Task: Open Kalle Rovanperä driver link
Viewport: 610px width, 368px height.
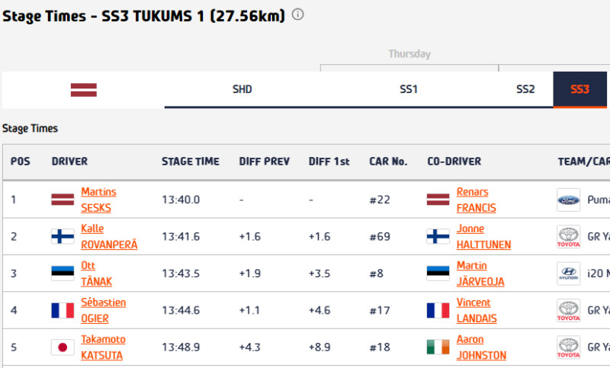Action: pos(109,237)
